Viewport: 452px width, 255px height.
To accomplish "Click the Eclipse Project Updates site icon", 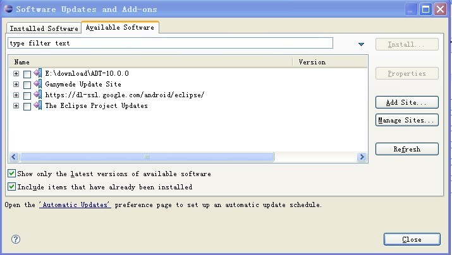I will [37, 105].
